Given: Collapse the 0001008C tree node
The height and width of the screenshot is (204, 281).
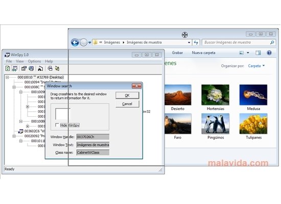Looking at the screenshot, I should [x=14, y=87].
